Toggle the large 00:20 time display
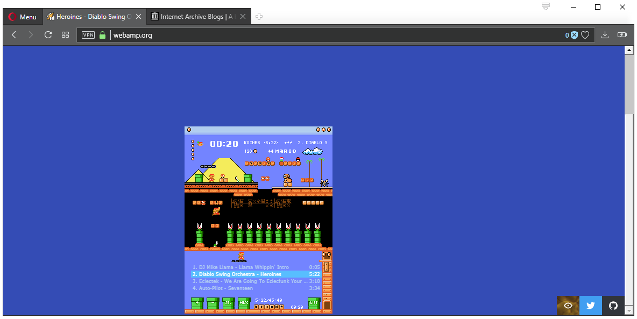 [224, 144]
